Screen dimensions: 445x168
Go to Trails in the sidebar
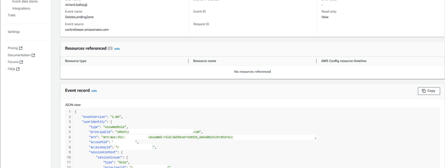[11, 15]
